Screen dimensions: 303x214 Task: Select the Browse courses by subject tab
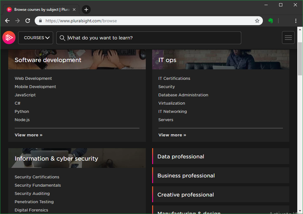41,10
